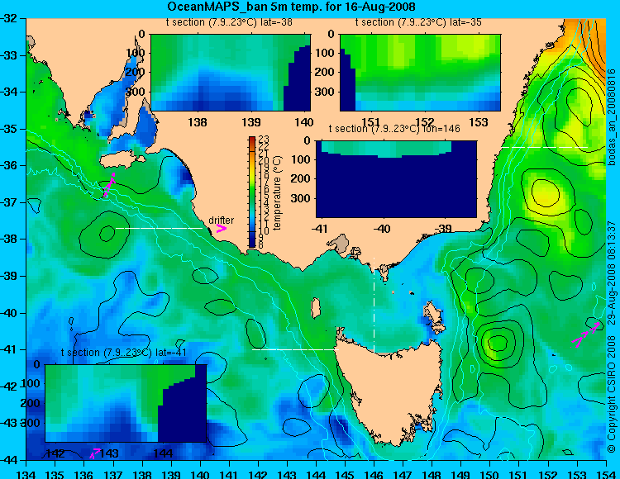The height and width of the screenshot is (479, 620).
Task: Click the 153 tick label in the lat=-35 inset
Action: tap(479, 122)
